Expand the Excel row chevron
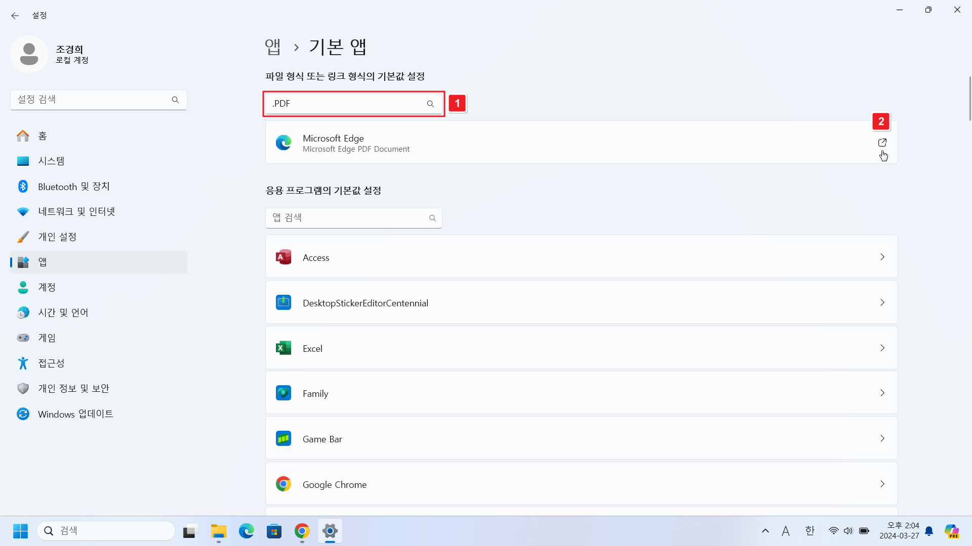The width and height of the screenshot is (972, 546). [882, 348]
